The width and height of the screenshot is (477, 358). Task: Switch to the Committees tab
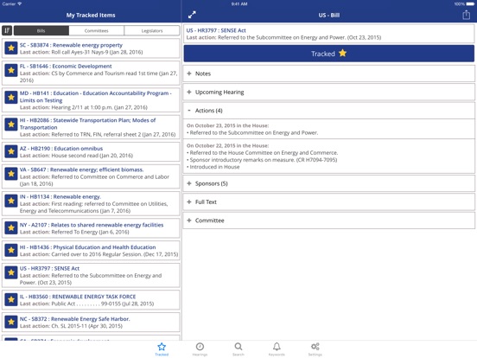97,30
